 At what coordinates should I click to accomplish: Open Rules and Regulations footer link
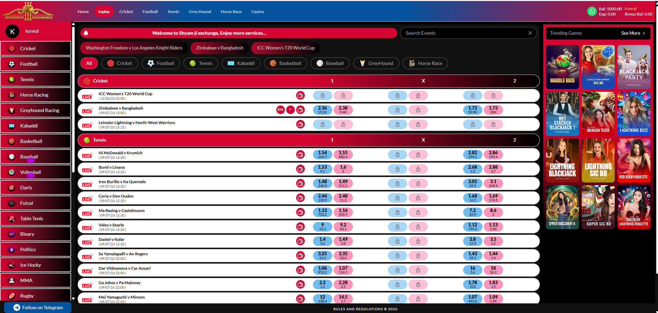click(365, 309)
